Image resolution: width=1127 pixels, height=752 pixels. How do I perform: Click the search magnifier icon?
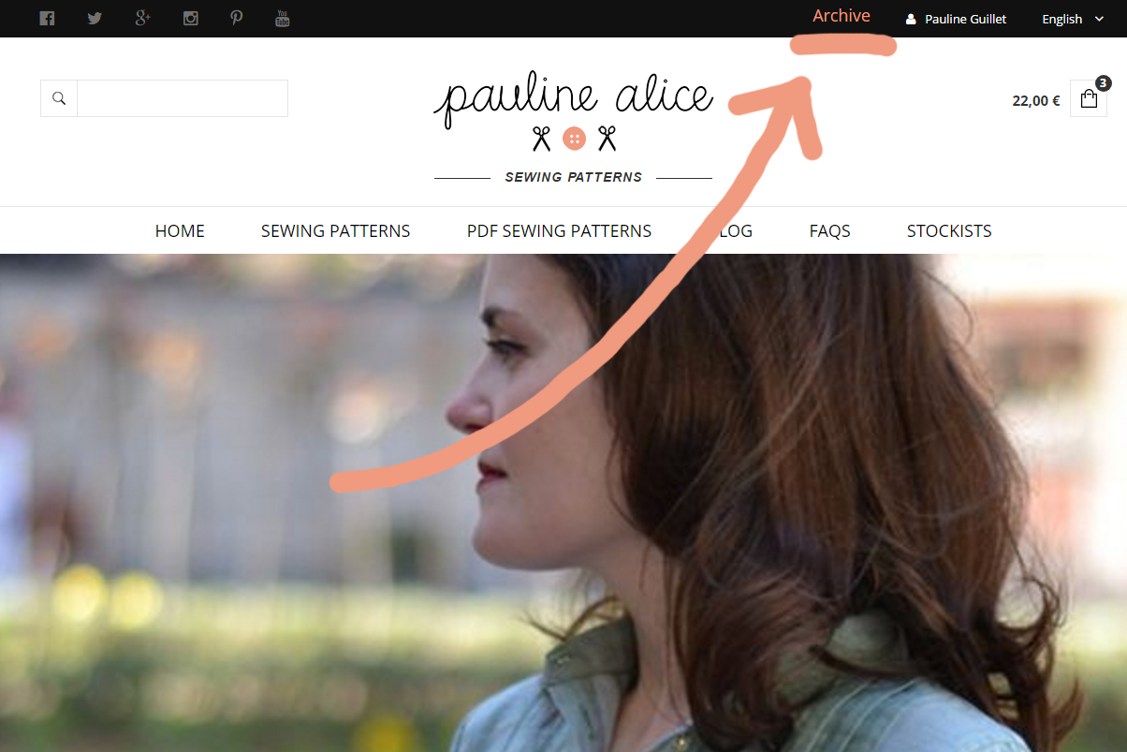pyautogui.click(x=59, y=98)
